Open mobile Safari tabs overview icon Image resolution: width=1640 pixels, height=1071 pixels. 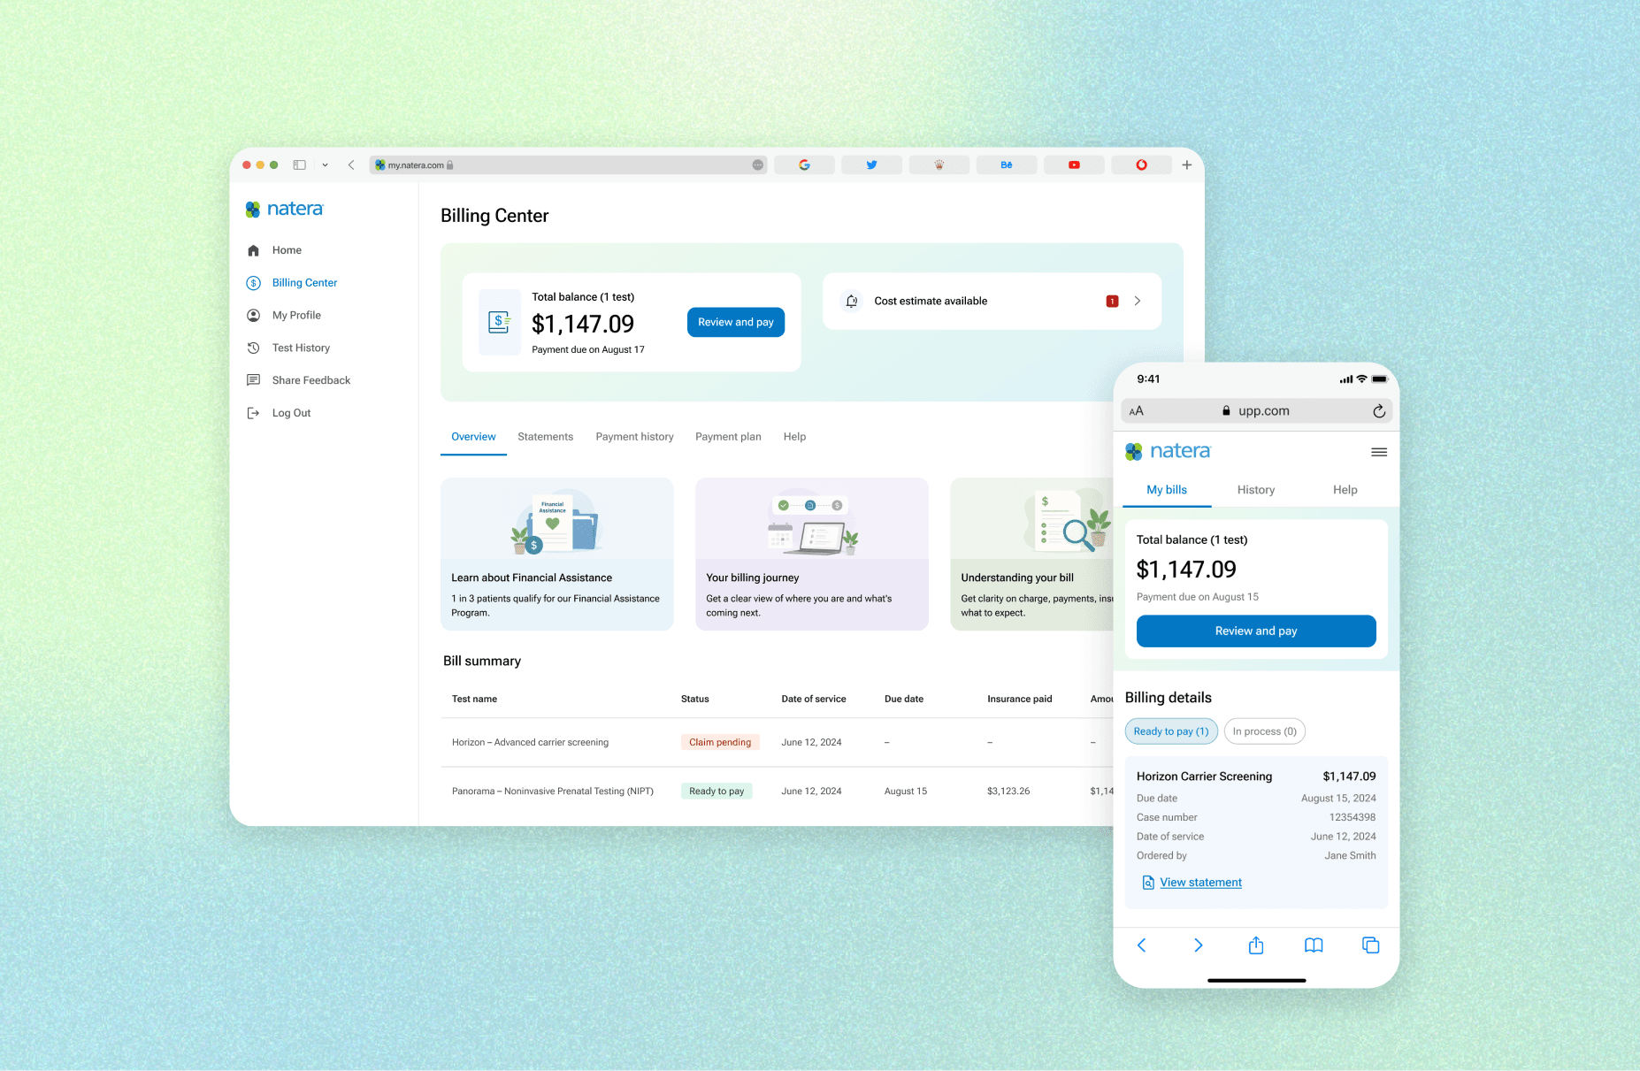point(1371,945)
